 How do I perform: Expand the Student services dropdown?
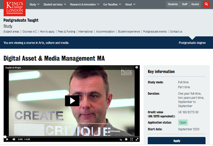pos(55,4)
